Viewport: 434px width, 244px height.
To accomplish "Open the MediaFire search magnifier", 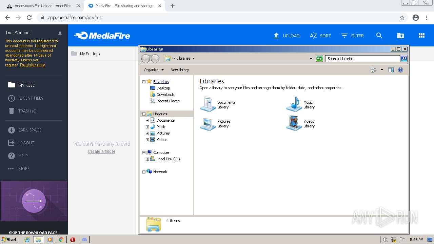I will [x=379, y=36].
